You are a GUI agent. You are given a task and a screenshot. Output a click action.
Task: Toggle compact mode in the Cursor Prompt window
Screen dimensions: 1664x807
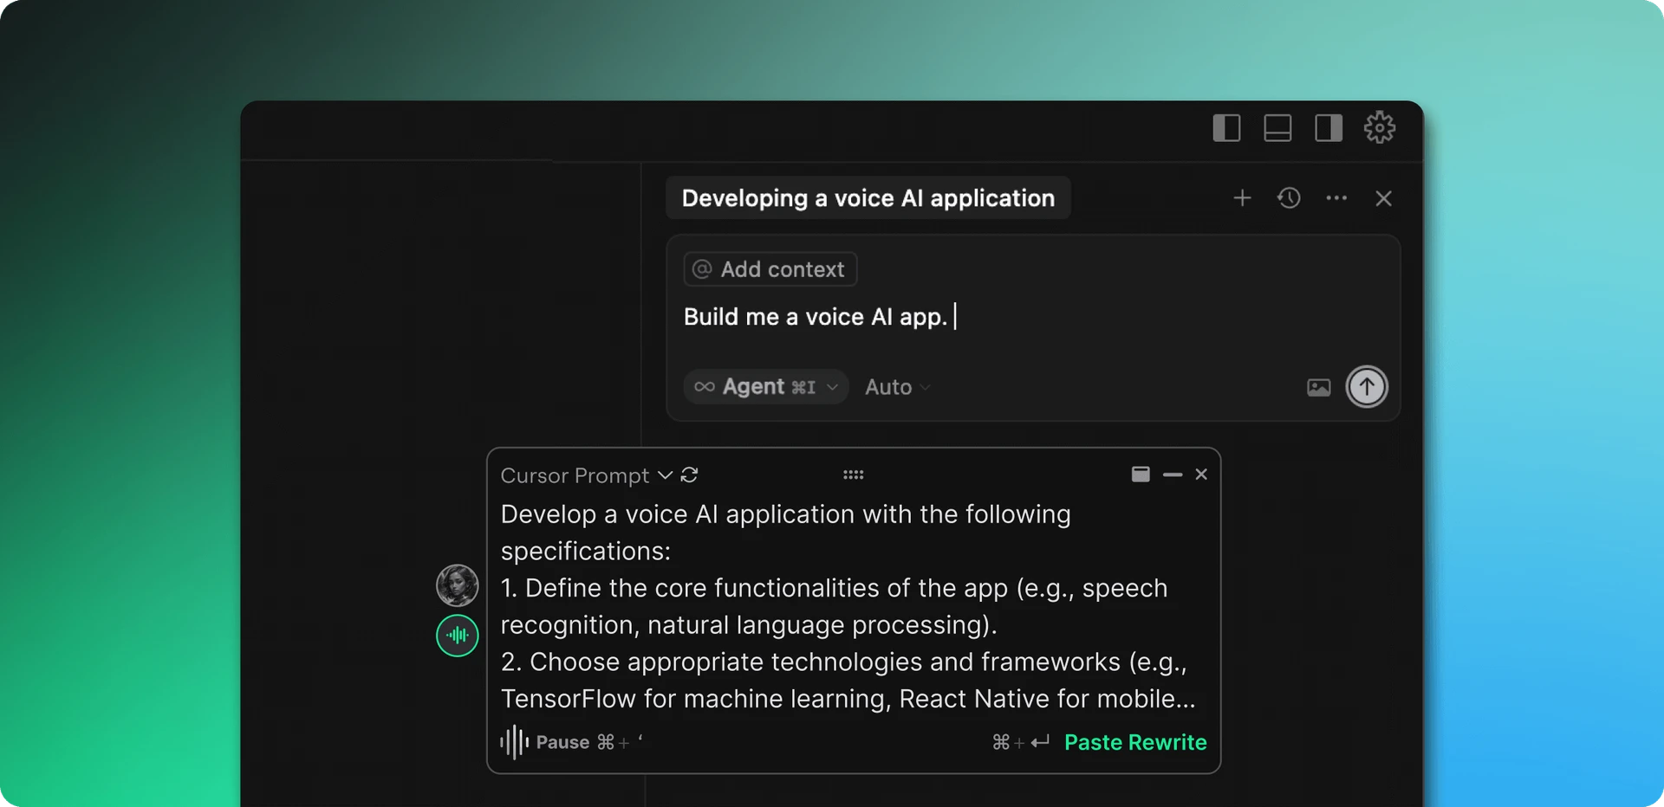pyautogui.click(x=1141, y=475)
